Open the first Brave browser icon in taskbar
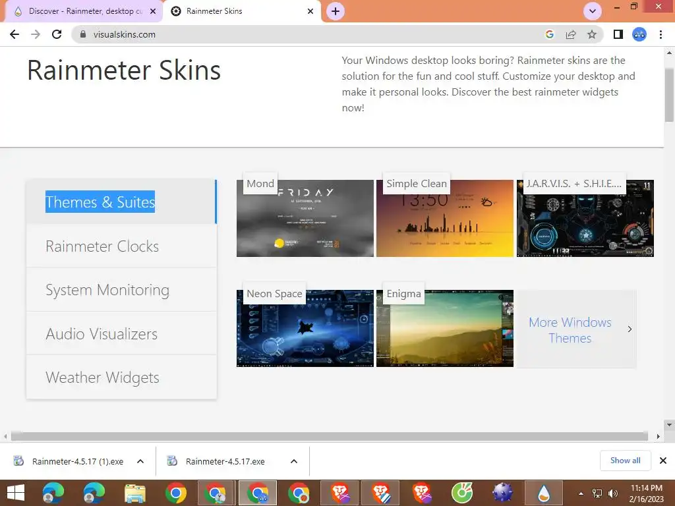The width and height of the screenshot is (675, 506). 341,493
